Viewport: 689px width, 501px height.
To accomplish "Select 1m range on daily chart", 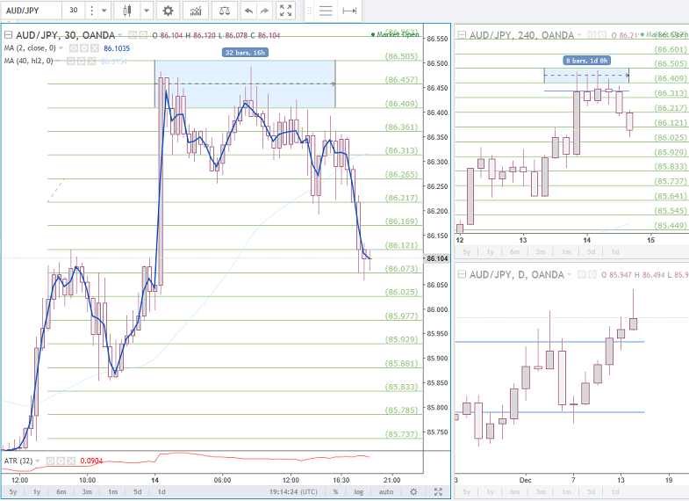I will [x=566, y=491].
